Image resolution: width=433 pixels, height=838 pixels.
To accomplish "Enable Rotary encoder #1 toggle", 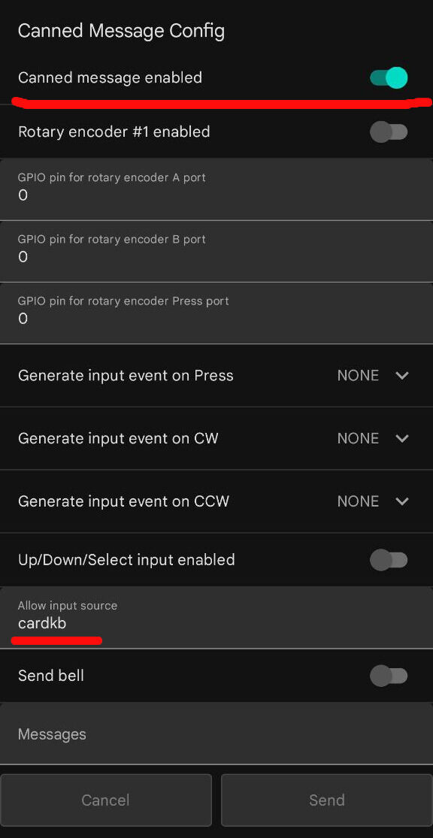I will (389, 132).
